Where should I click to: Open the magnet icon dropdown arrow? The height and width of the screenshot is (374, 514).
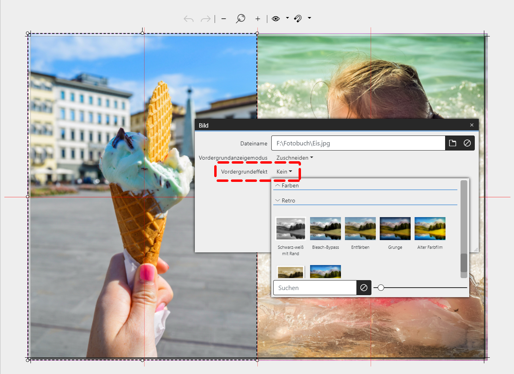click(309, 18)
